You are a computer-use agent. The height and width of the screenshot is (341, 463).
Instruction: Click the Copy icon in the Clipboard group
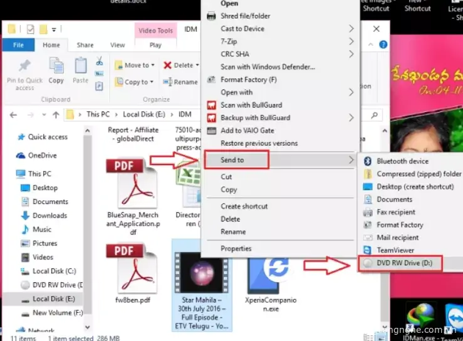tap(56, 66)
